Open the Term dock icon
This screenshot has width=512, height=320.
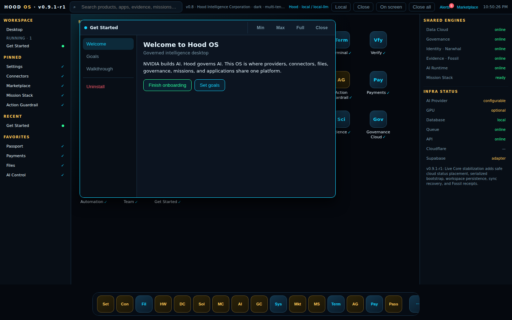[336, 304]
